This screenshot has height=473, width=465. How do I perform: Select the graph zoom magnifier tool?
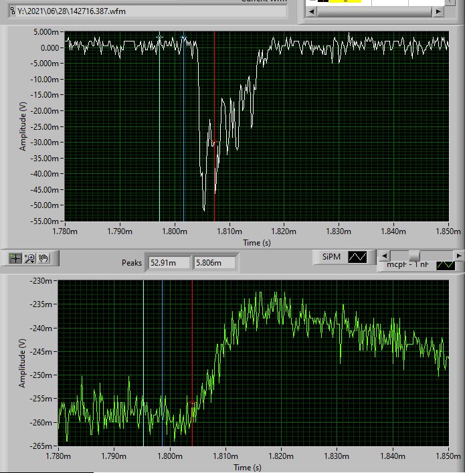(30, 258)
